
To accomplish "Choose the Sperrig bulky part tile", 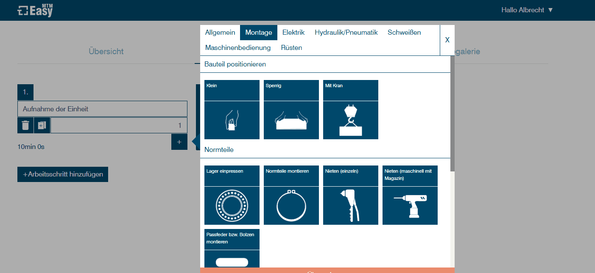I will (291, 110).
